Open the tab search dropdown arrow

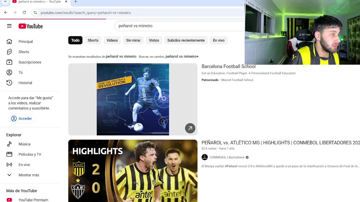coord(5,2)
